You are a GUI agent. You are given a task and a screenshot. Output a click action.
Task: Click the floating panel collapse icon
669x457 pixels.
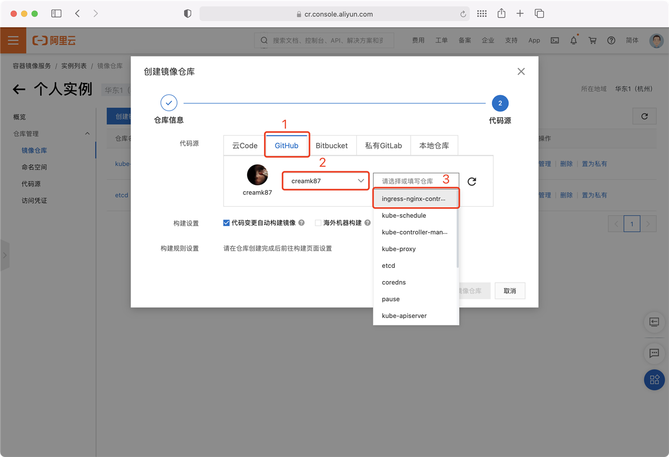pos(654,322)
